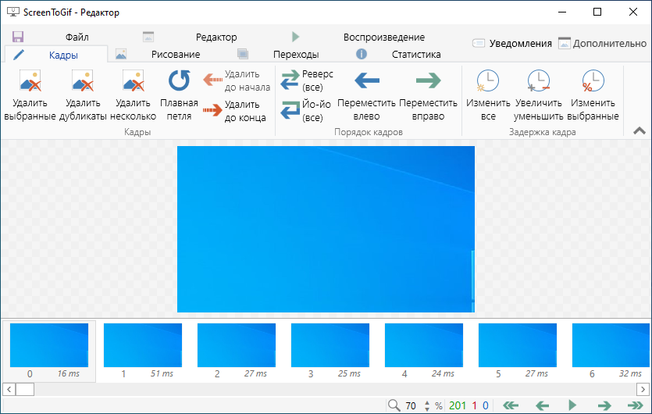Play the animation preview

tap(572, 405)
